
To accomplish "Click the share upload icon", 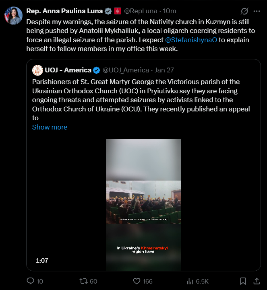I will [256, 281].
